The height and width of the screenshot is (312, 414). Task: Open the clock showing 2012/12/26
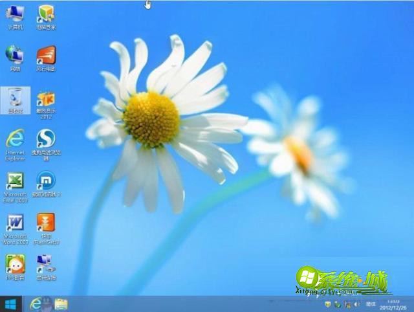(393, 305)
